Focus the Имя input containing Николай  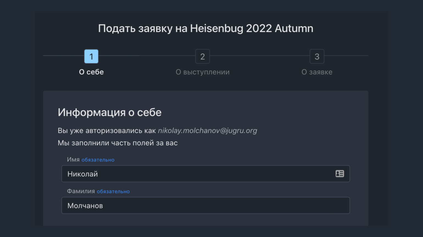coord(206,174)
